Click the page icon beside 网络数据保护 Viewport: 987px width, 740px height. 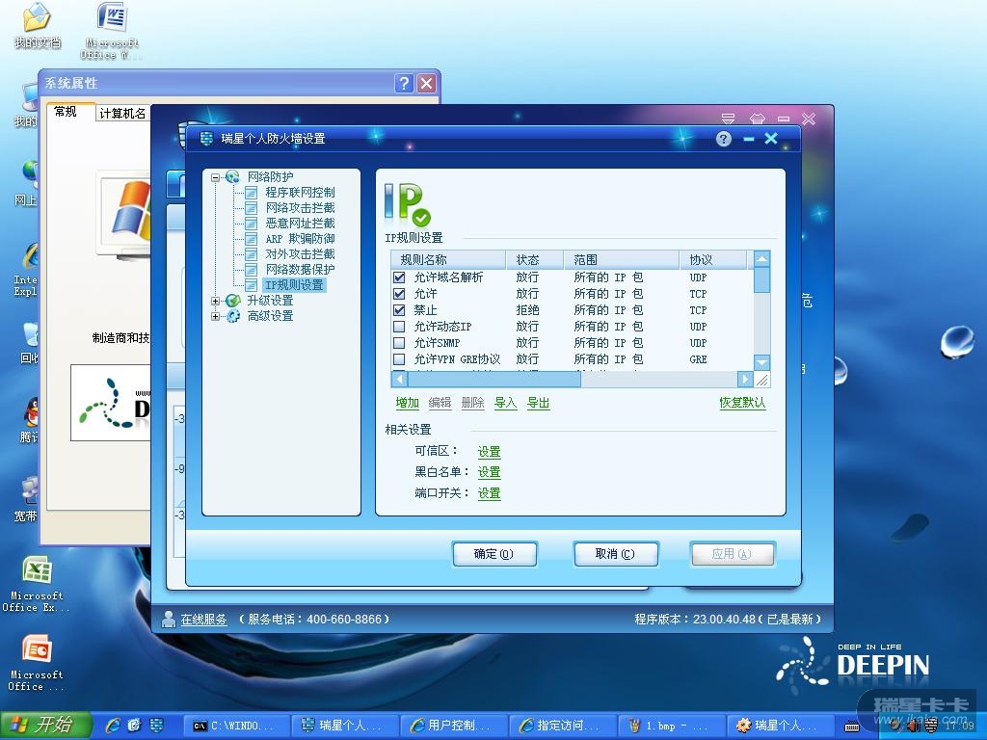[x=251, y=270]
